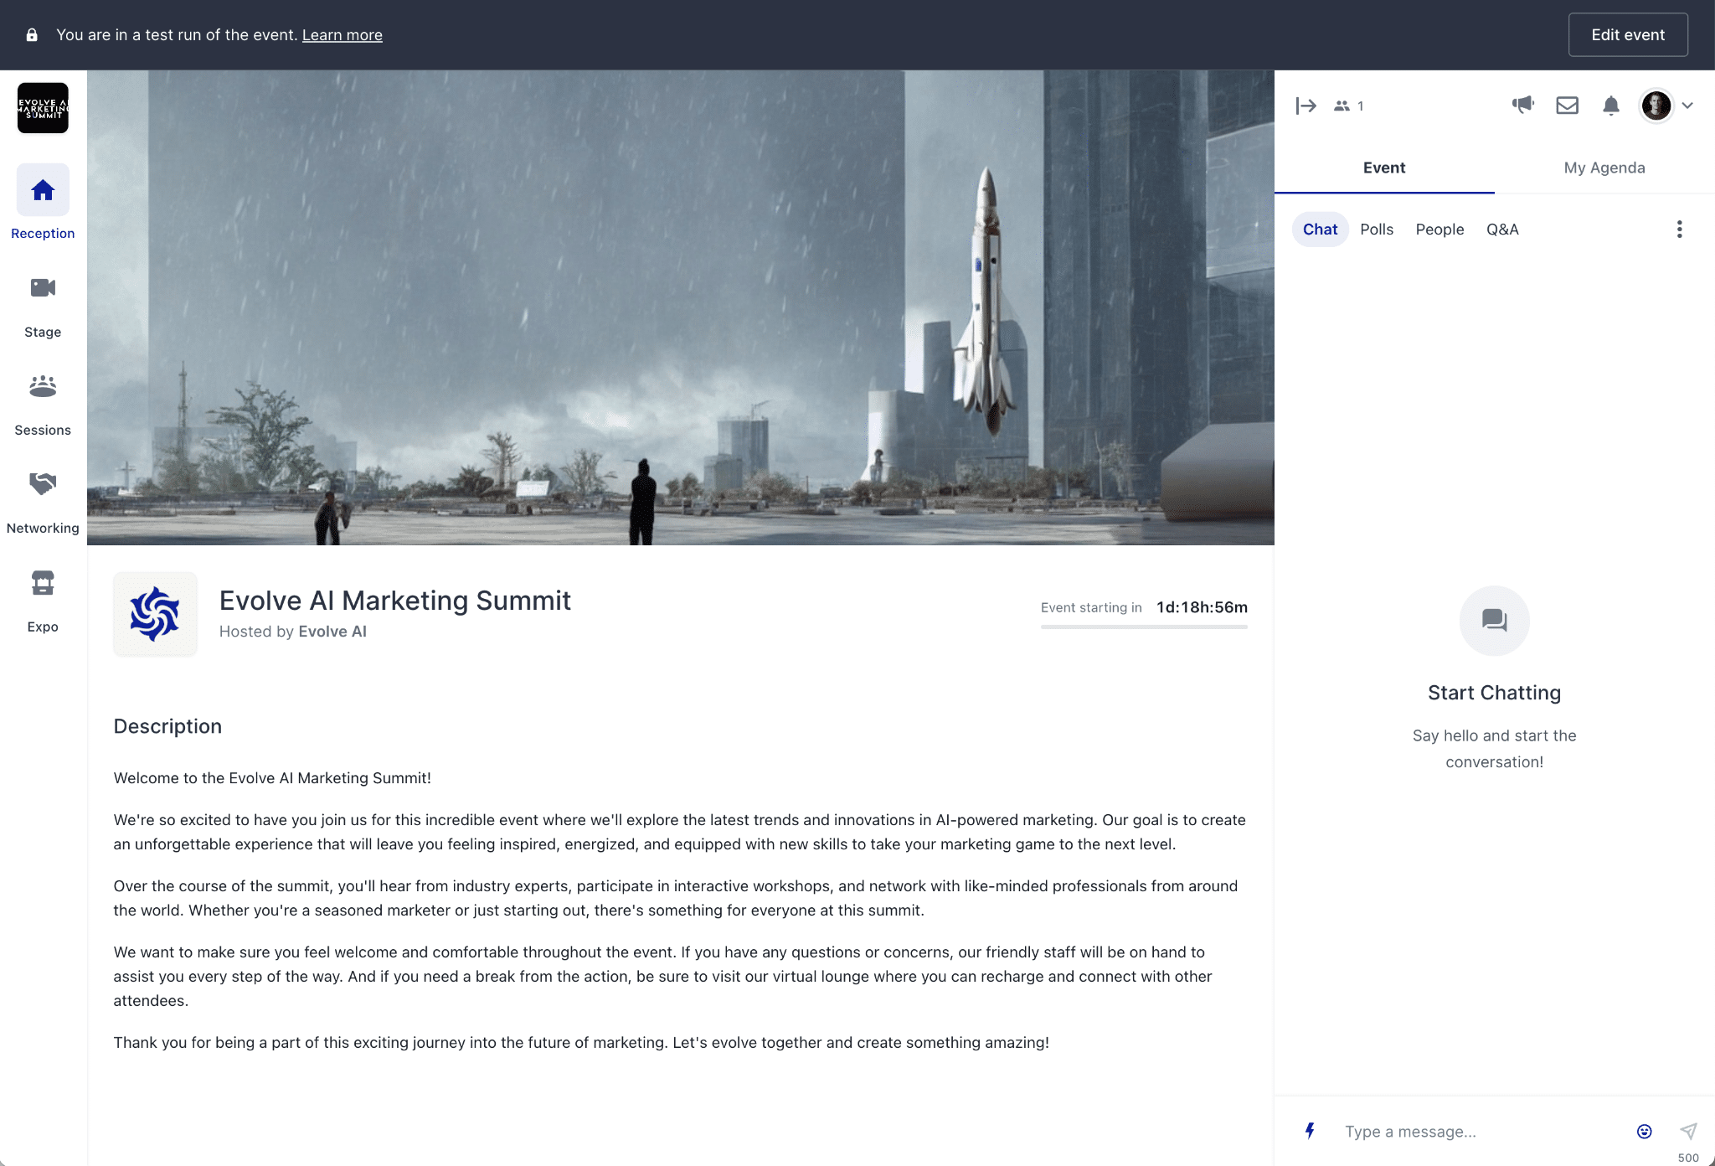This screenshot has width=1715, height=1166.
Task: Switch to My Agenda tab
Action: coord(1604,168)
